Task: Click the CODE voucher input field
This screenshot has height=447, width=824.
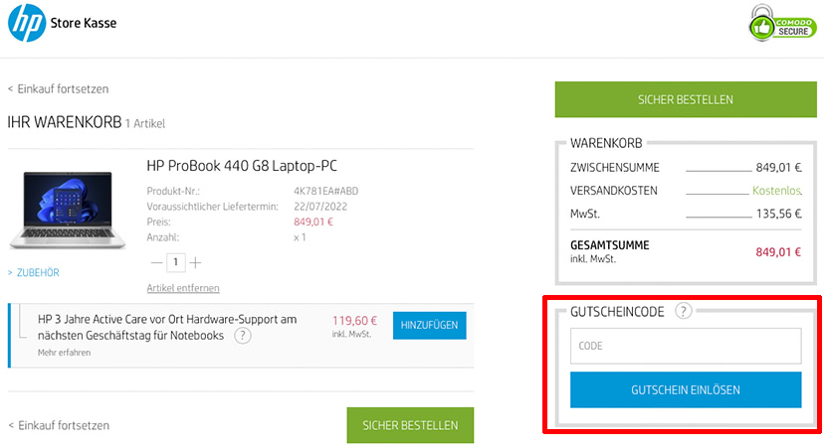Action: click(686, 346)
